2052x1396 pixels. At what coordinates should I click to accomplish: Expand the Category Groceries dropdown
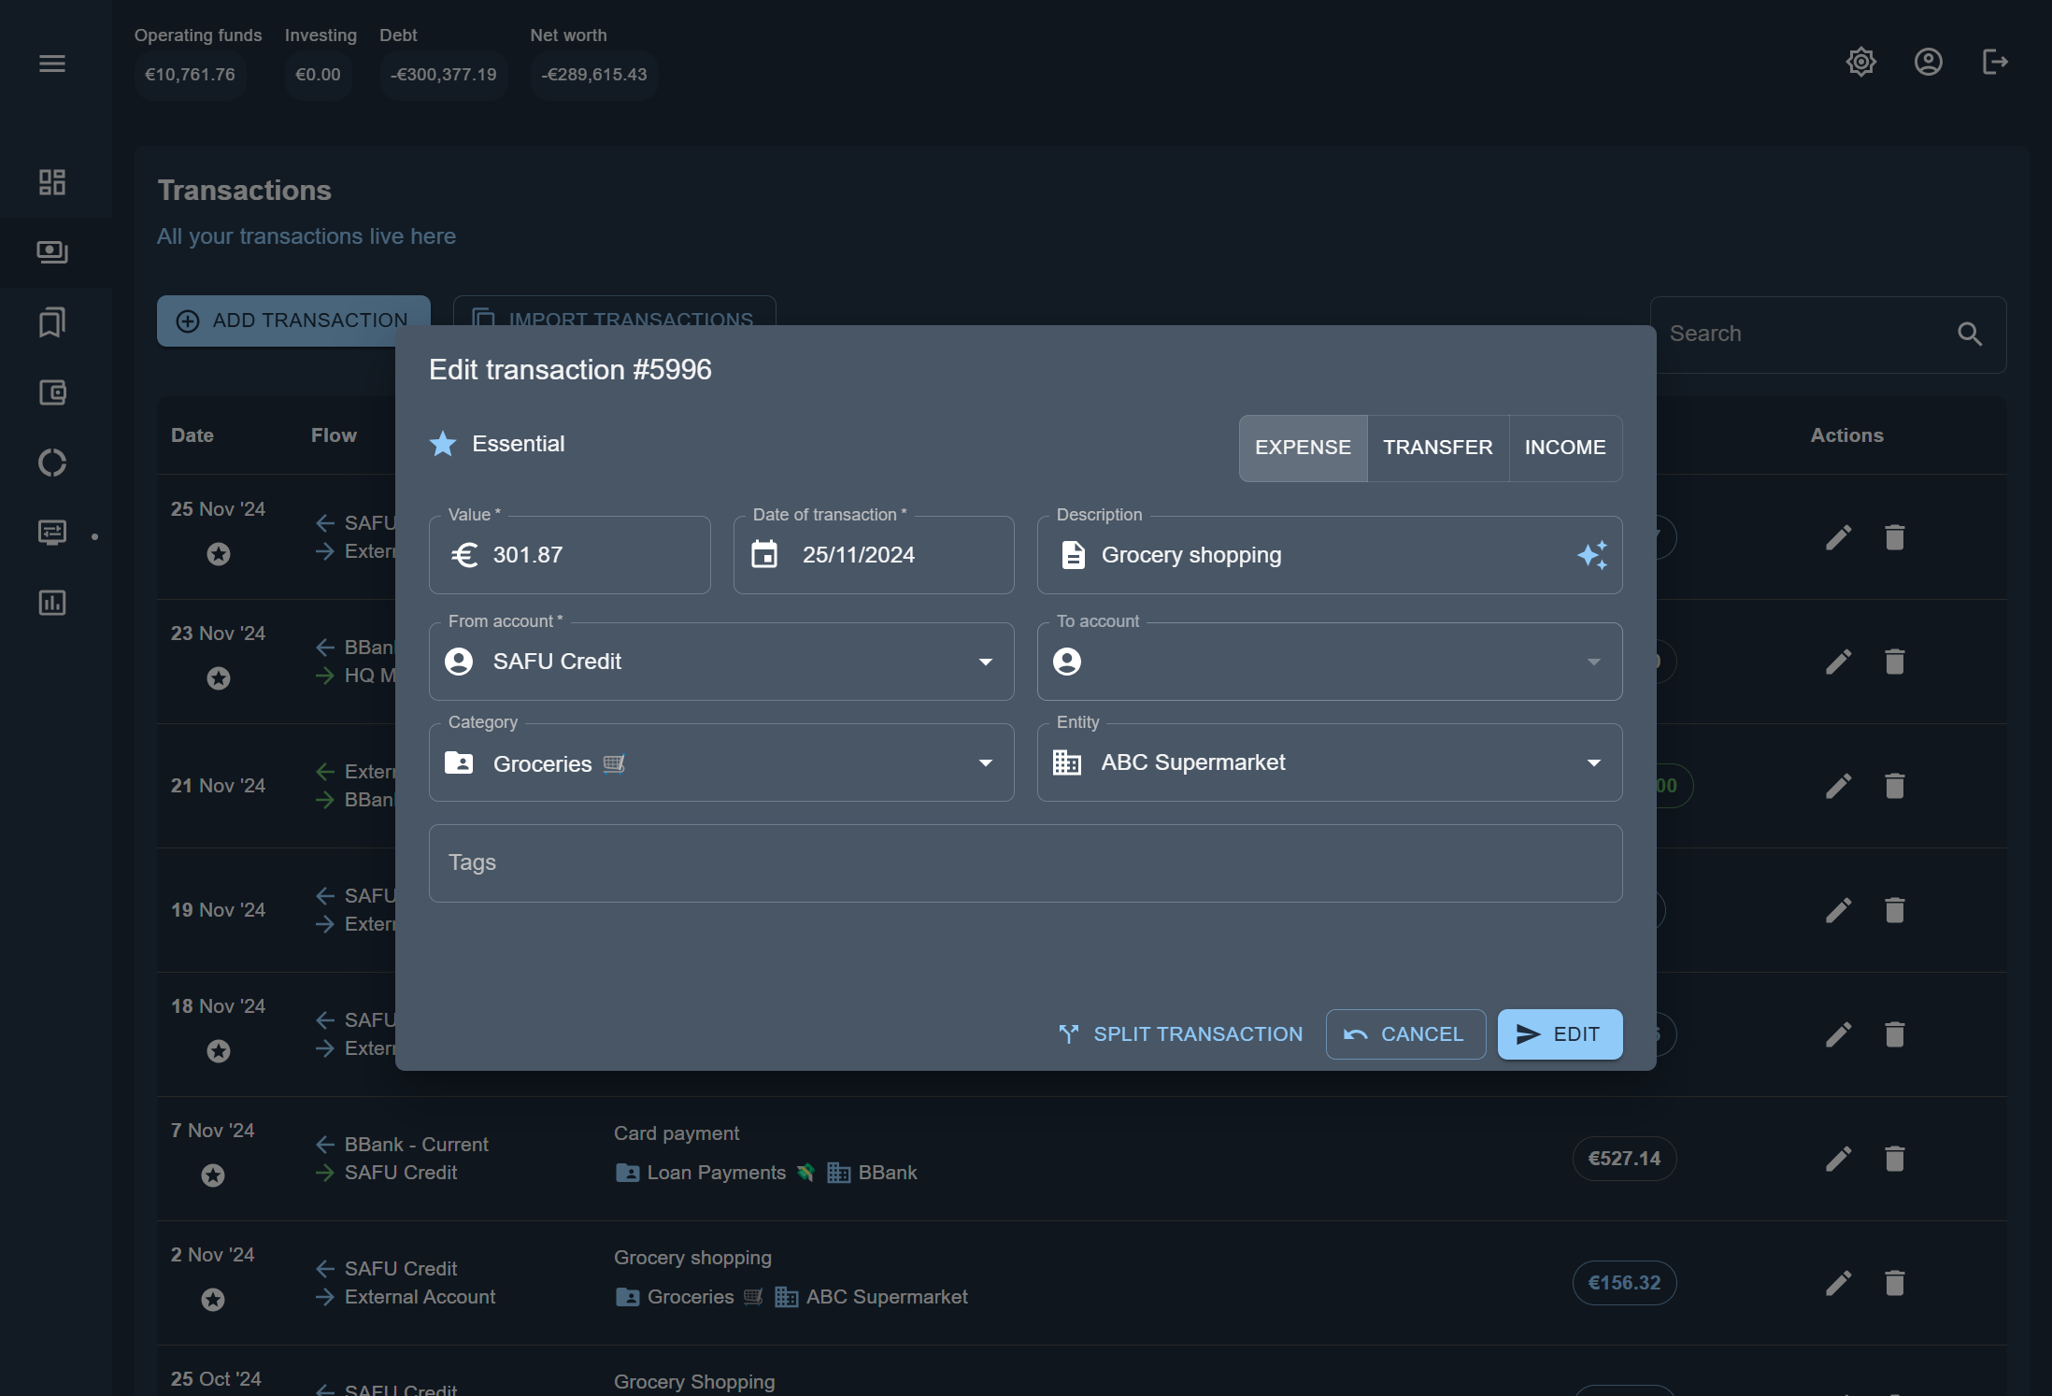pyautogui.click(x=985, y=762)
